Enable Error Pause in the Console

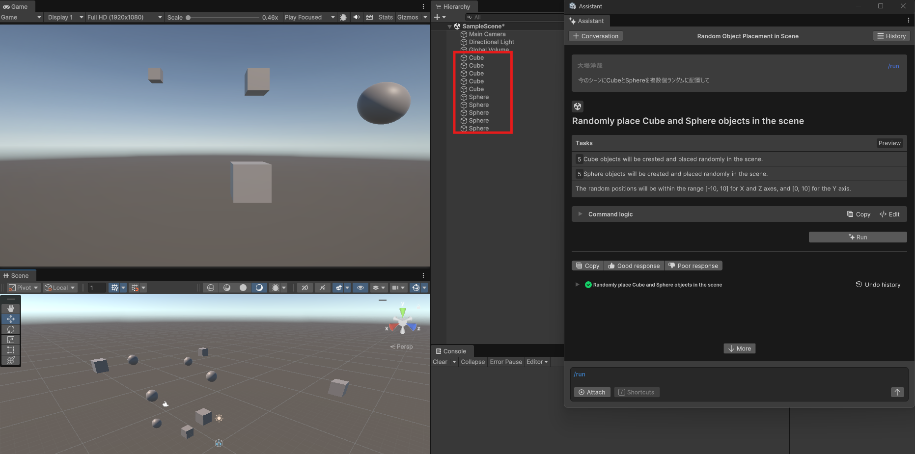(506, 362)
